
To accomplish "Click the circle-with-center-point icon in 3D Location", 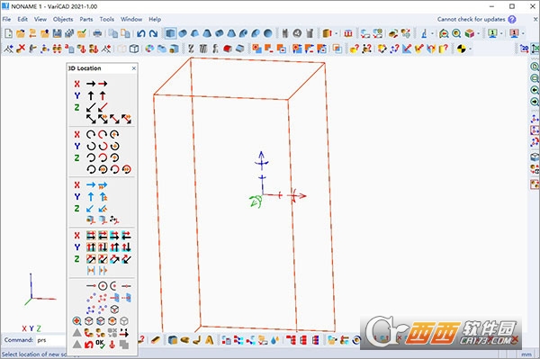I will point(103,286).
